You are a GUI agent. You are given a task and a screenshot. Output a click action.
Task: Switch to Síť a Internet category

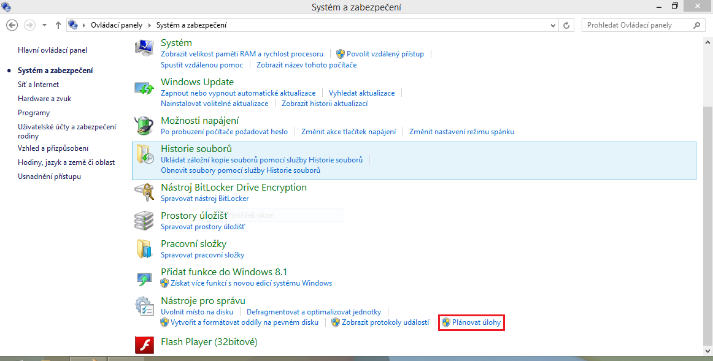40,84
